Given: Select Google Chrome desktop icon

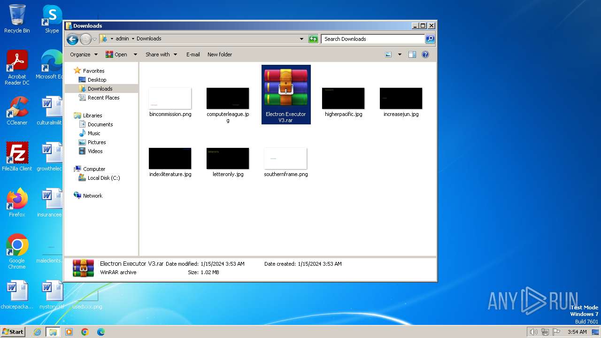Looking at the screenshot, I should tap(17, 252).
